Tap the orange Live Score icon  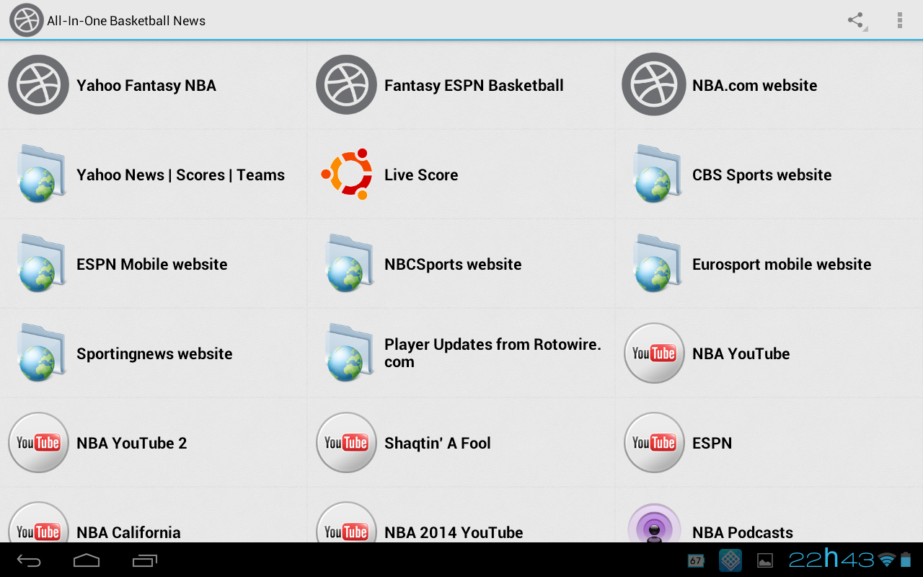click(x=347, y=175)
